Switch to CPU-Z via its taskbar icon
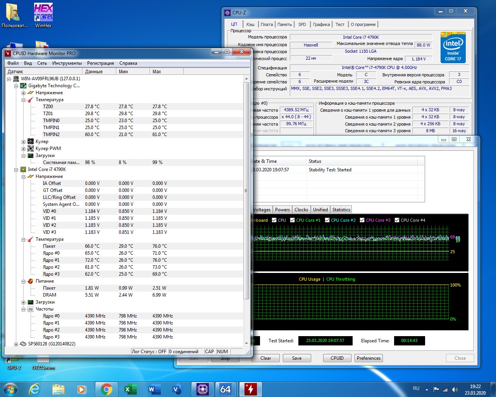 click(202, 389)
